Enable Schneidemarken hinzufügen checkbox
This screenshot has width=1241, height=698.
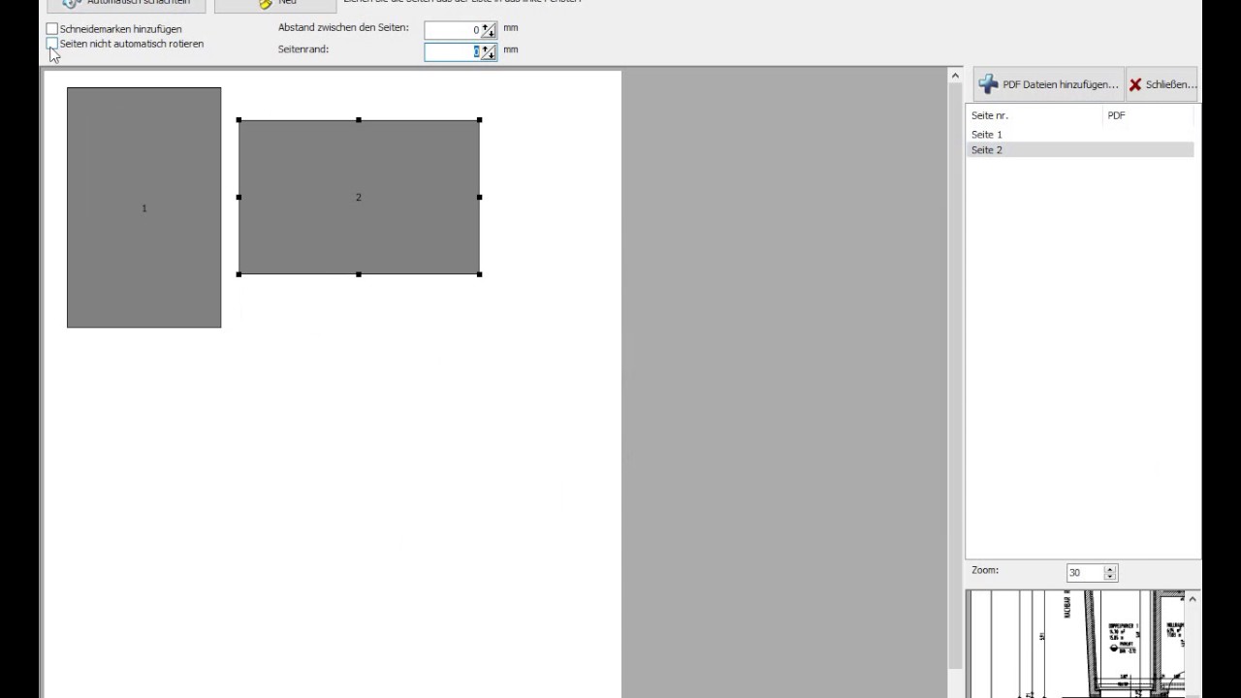point(52,29)
